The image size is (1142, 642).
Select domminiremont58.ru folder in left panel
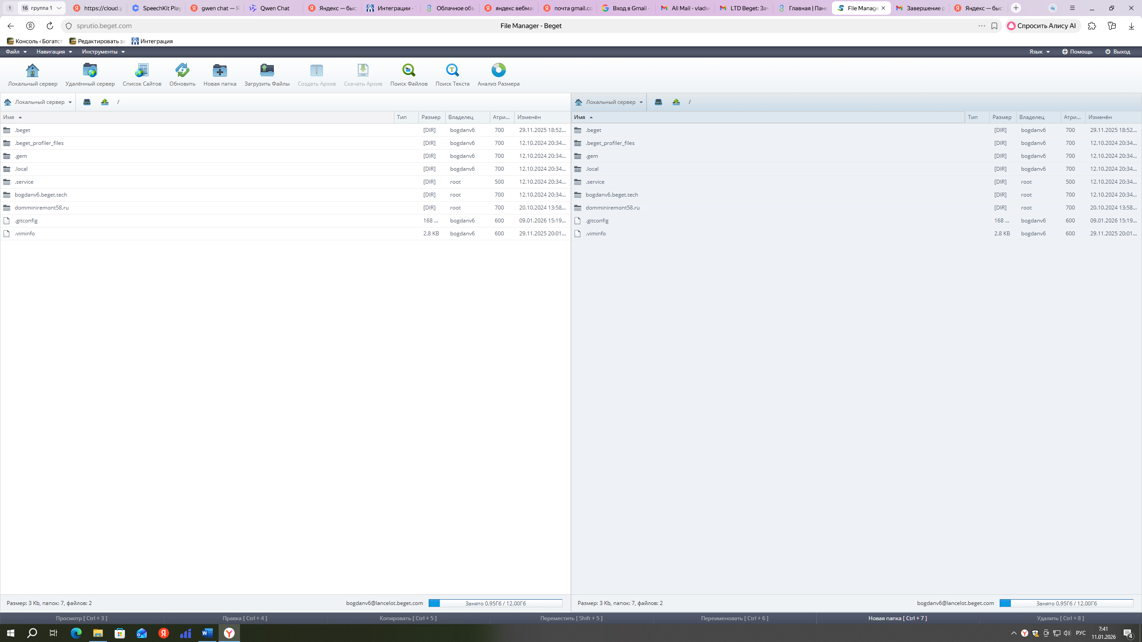point(41,208)
